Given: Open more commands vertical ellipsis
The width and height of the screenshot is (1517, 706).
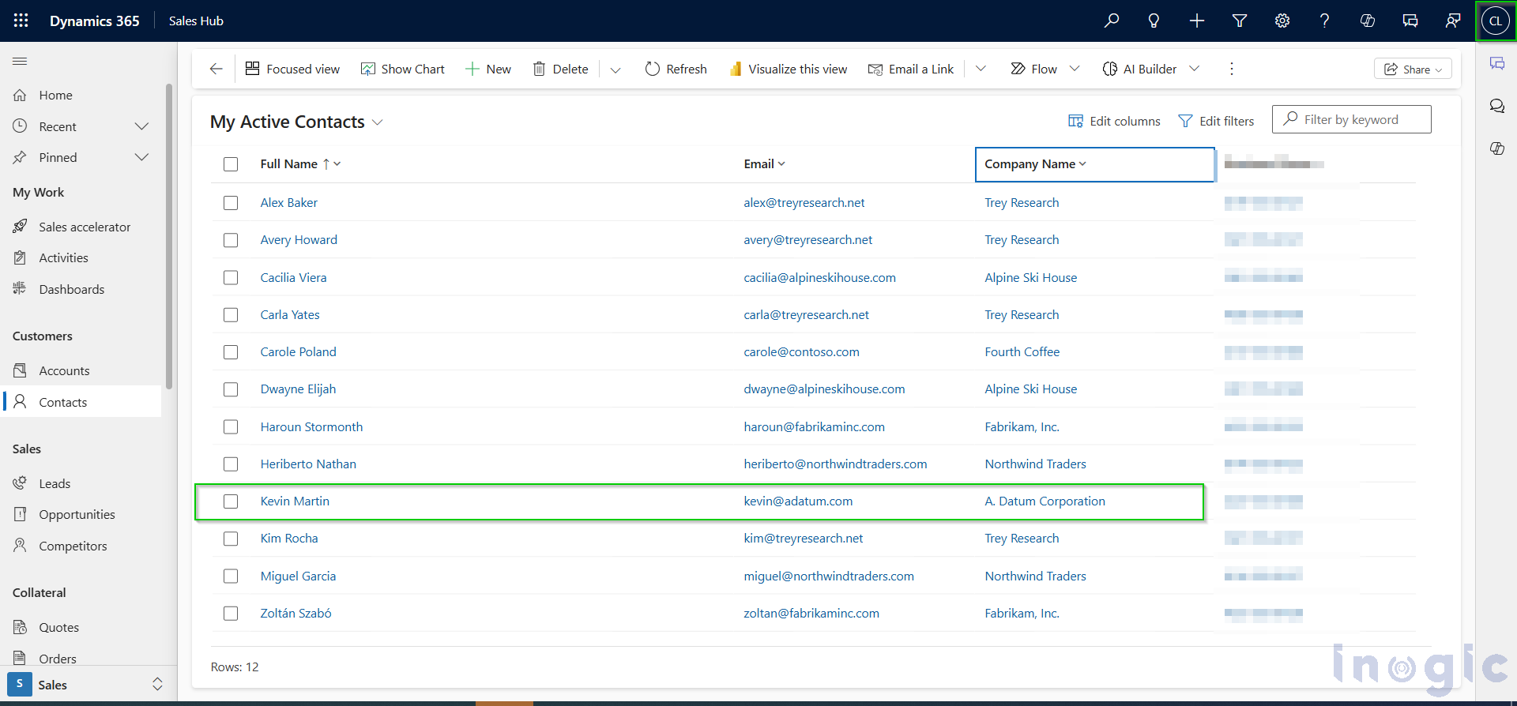Looking at the screenshot, I should click(1231, 69).
